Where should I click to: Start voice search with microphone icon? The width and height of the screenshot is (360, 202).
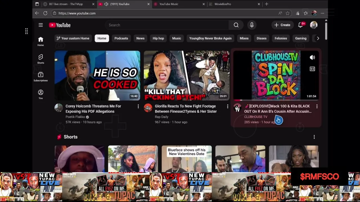(252, 25)
